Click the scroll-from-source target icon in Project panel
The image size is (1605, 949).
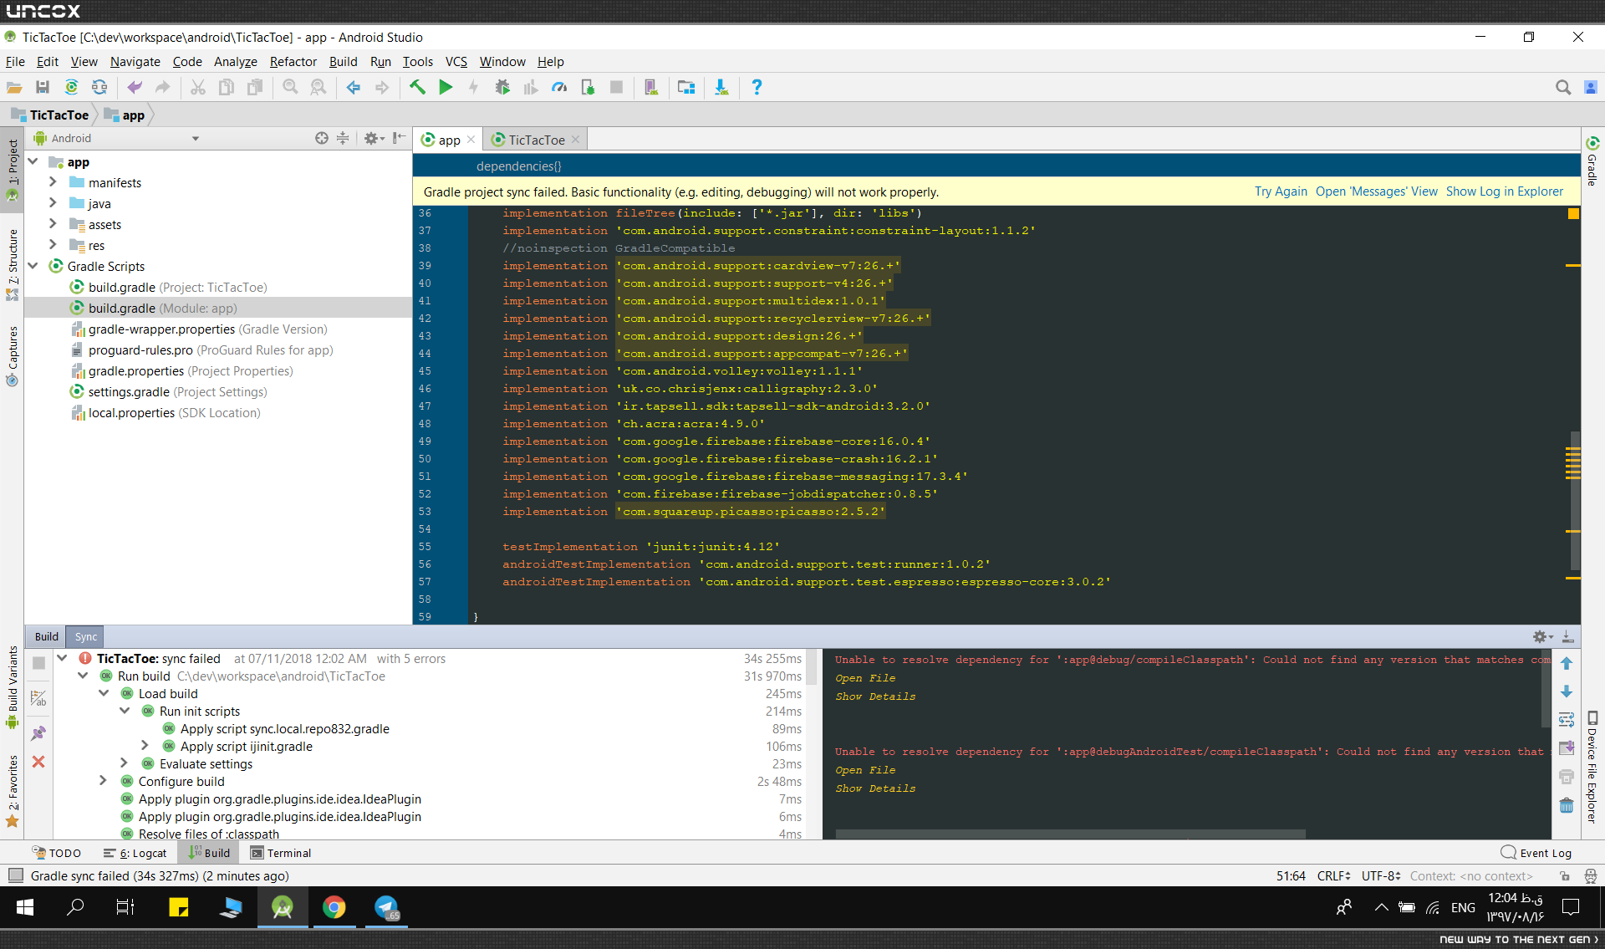coord(321,139)
